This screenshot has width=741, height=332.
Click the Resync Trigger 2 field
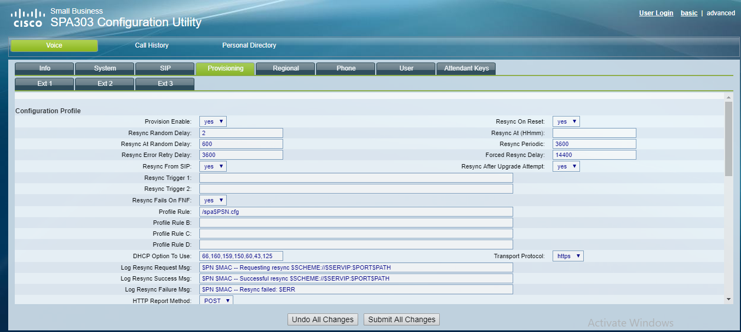tap(356, 189)
